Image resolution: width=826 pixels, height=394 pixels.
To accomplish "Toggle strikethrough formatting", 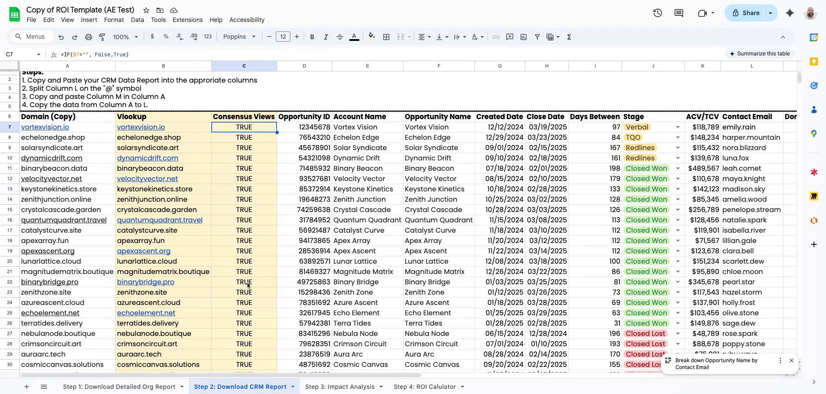I will coord(339,37).
